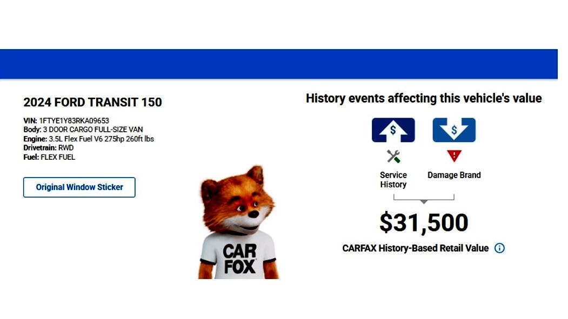Image resolution: width=568 pixels, height=319 pixels.
Task: Click the 2024 Ford Transit 150 title
Action: (92, 102)
